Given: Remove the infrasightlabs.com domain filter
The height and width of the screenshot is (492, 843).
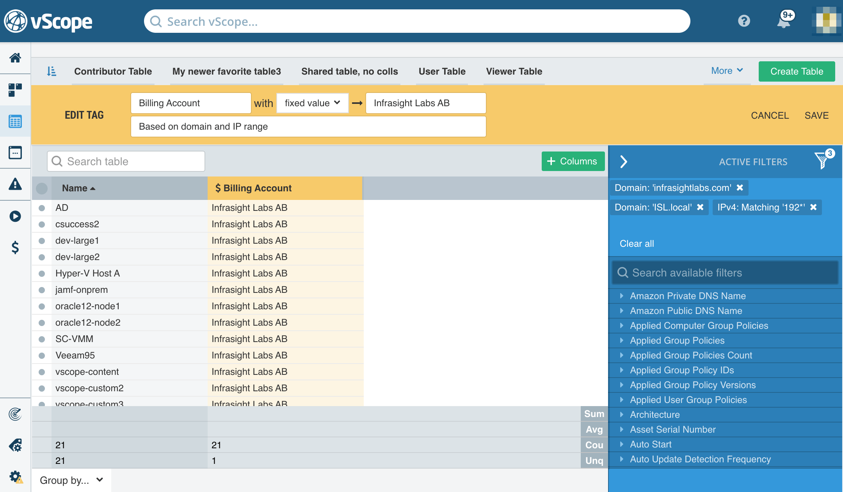Looking at the screenshot, I should point(740,188).
